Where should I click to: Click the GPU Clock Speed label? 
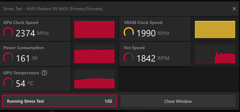tap(21, 23)
